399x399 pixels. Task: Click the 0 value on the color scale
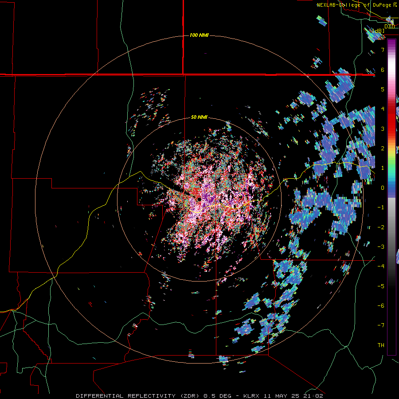coord(383,188)
